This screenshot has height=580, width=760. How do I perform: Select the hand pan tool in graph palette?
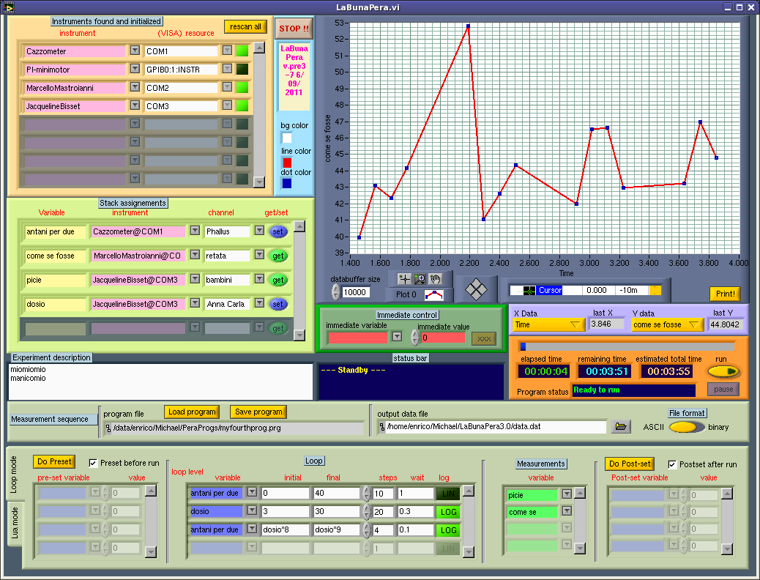coord(436,279)
